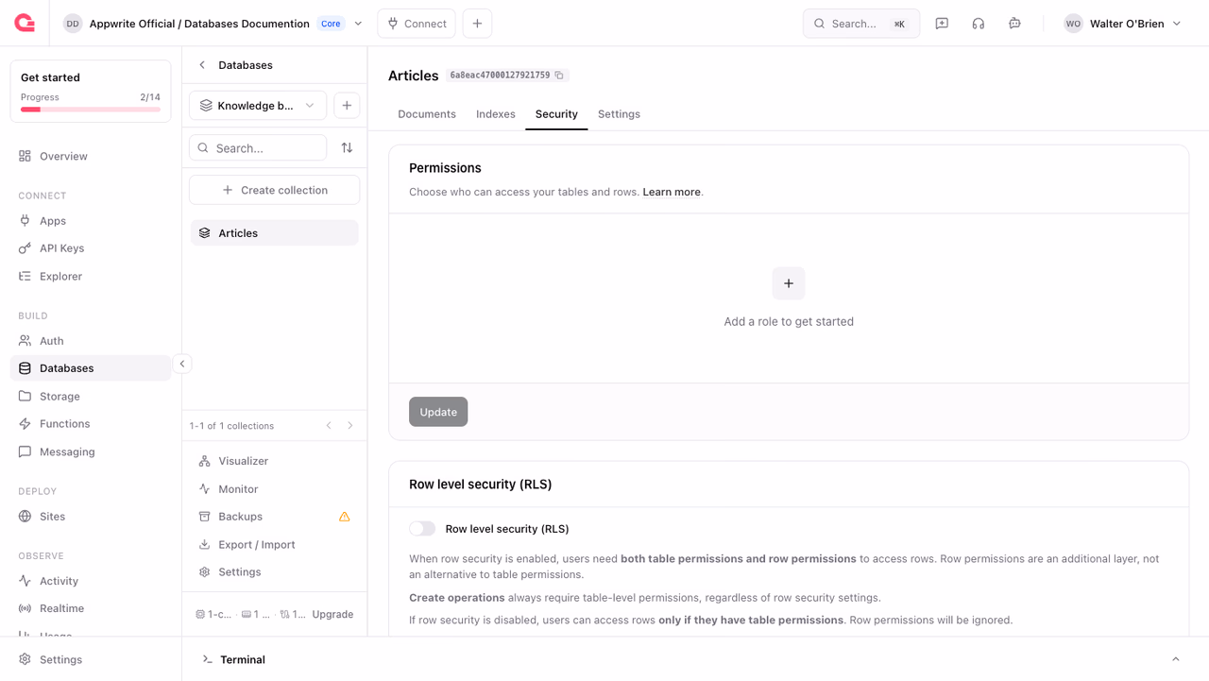Switch to the Indexes tab
This screenshot has width=1209, height=681.
click(x=496, y=114)
